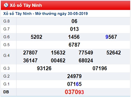Select G.1 number 07165
Image resolution: width=132 pixels, height=98 pixels.
pyautogui.click(x=74, y=84)
